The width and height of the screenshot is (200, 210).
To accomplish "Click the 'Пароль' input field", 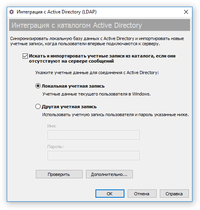I will click(x=93, y=155).
